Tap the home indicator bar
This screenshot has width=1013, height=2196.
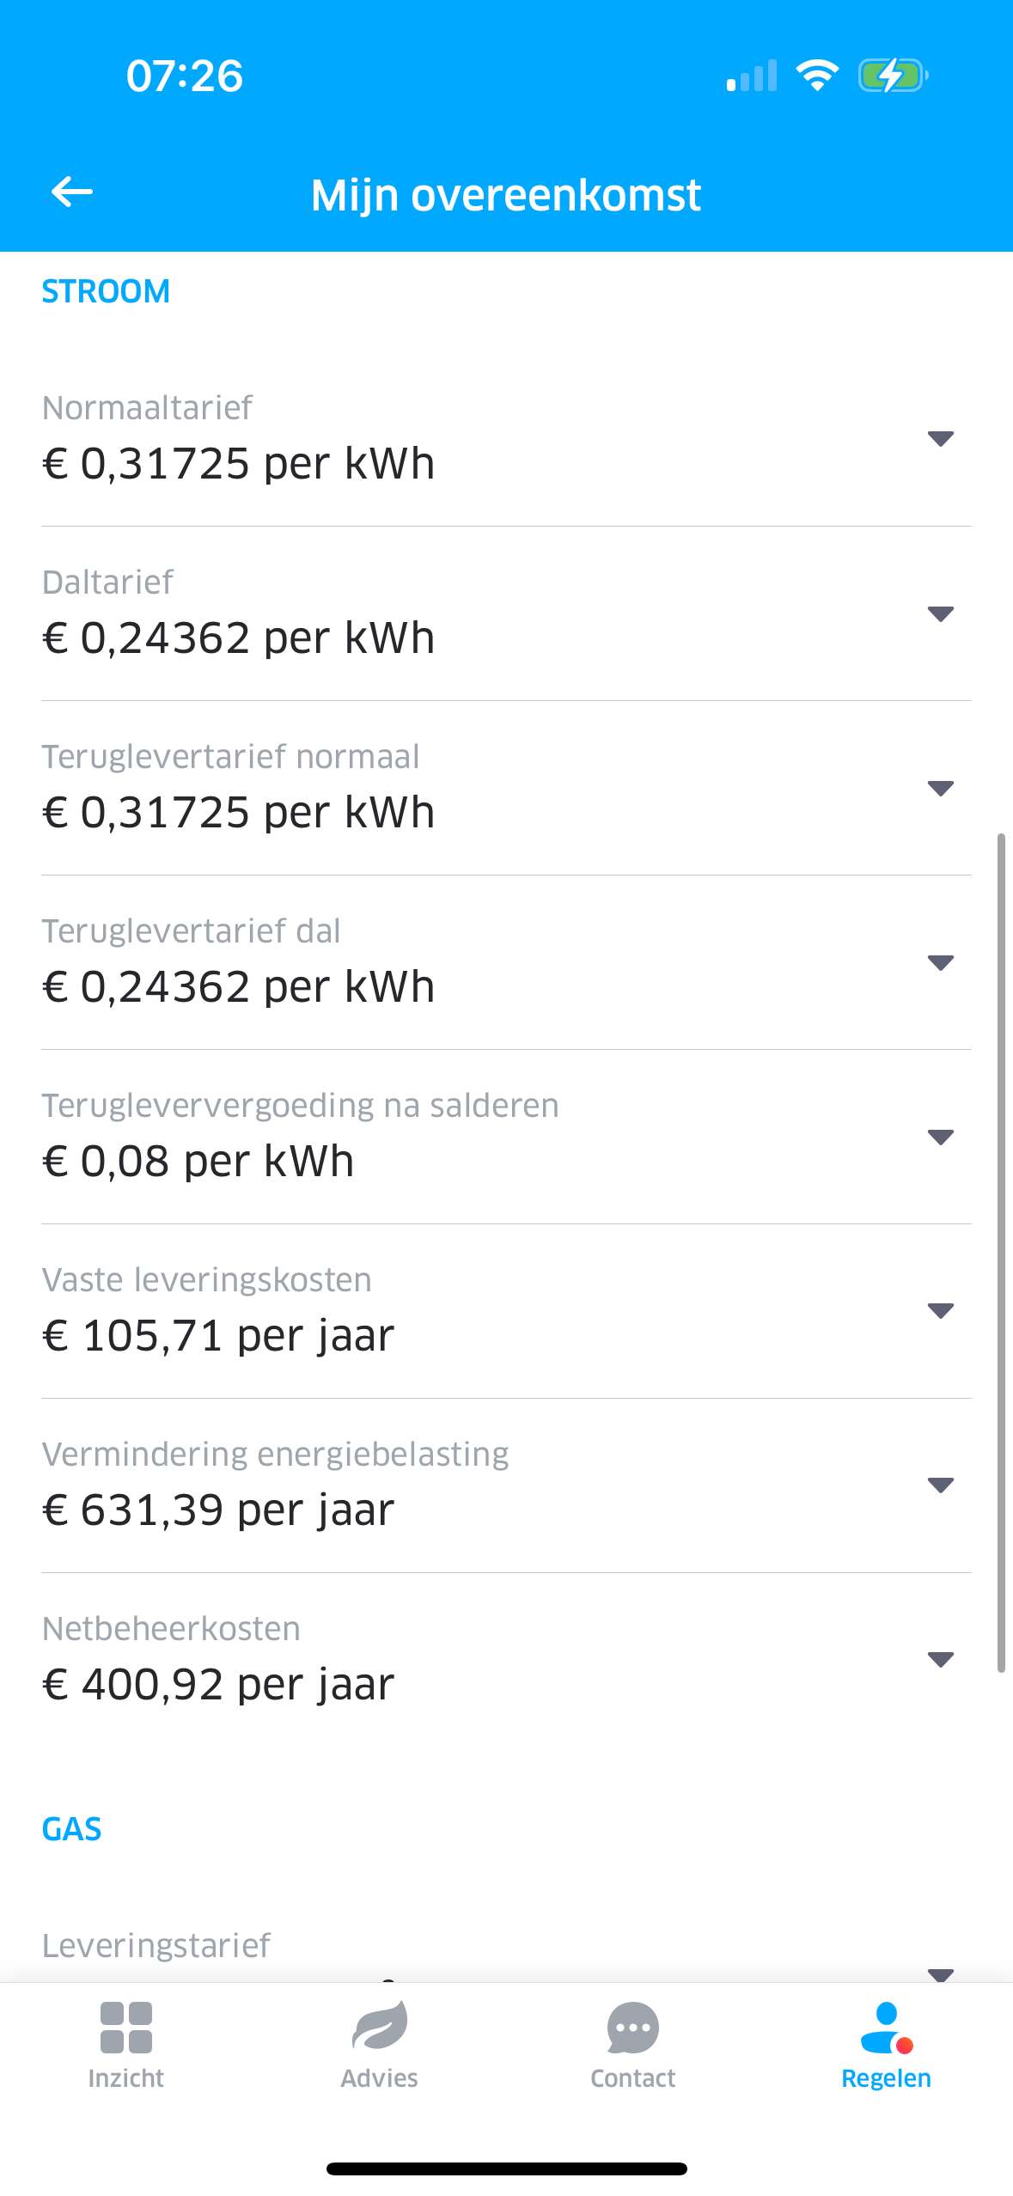tap(506, 2169)
